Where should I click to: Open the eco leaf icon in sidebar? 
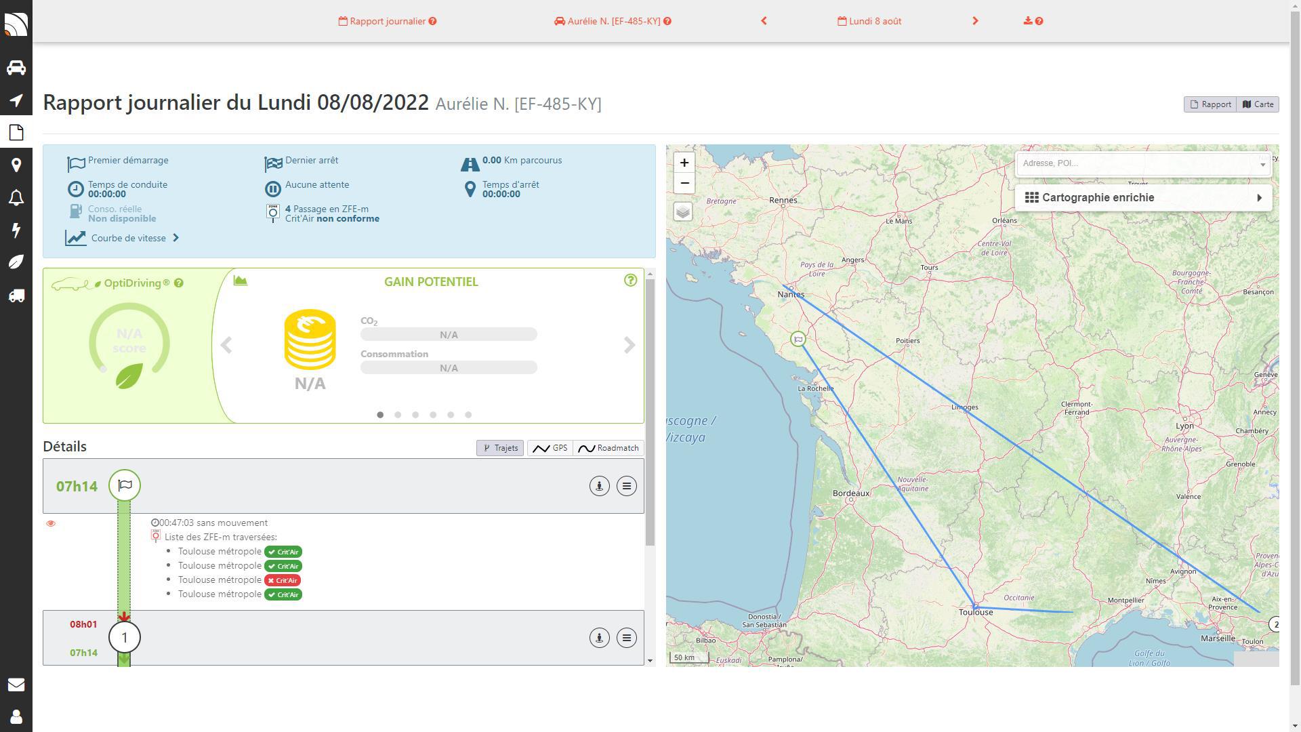coord(16,262)
